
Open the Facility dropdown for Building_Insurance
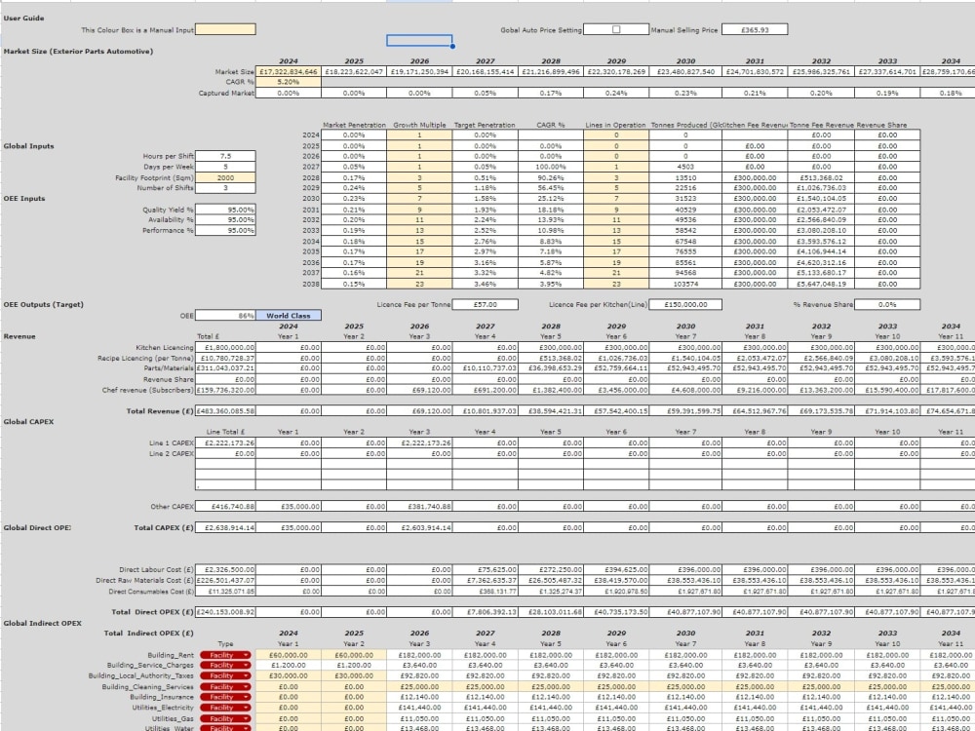(224, 697)
